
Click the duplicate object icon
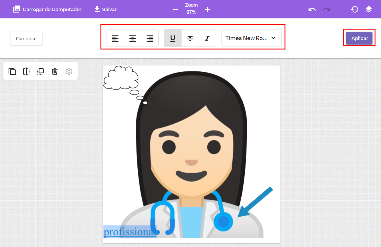(12, 71)
